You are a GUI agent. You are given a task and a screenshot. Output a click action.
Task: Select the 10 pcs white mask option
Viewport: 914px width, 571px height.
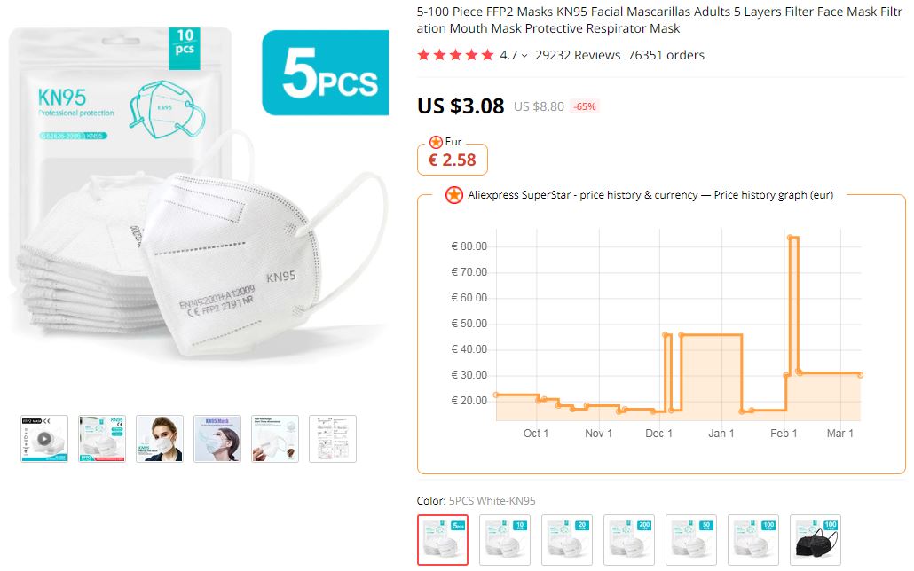[505, 540]
